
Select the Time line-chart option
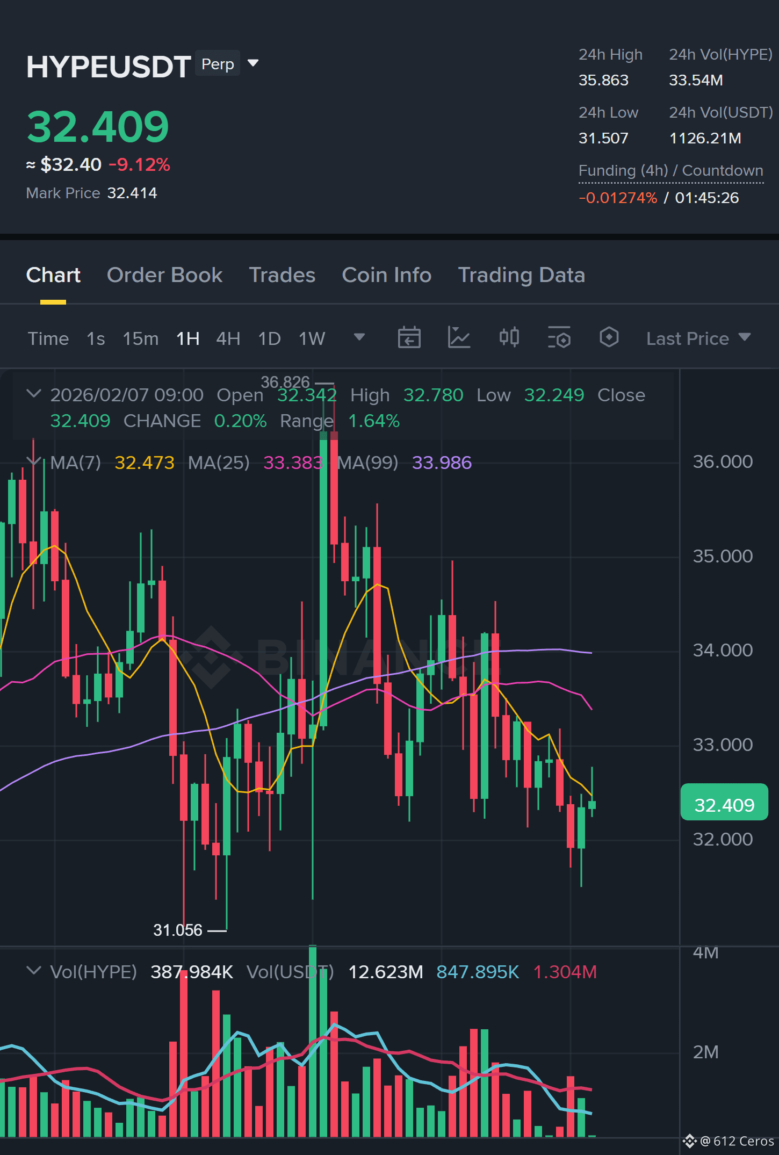[48, 338]
